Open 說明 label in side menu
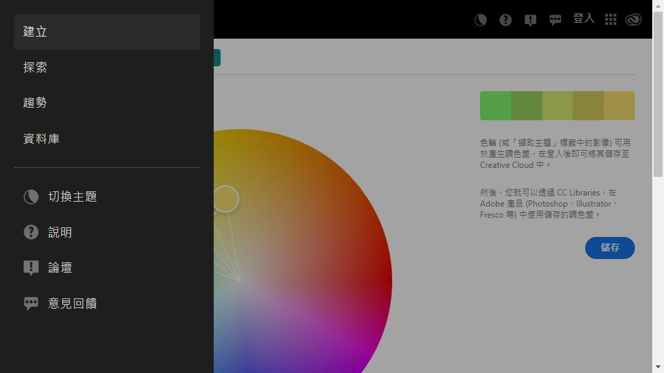Screen dimensions: 664x373 [60, 232]
